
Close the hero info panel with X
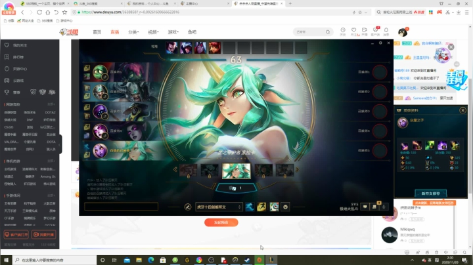462,110
